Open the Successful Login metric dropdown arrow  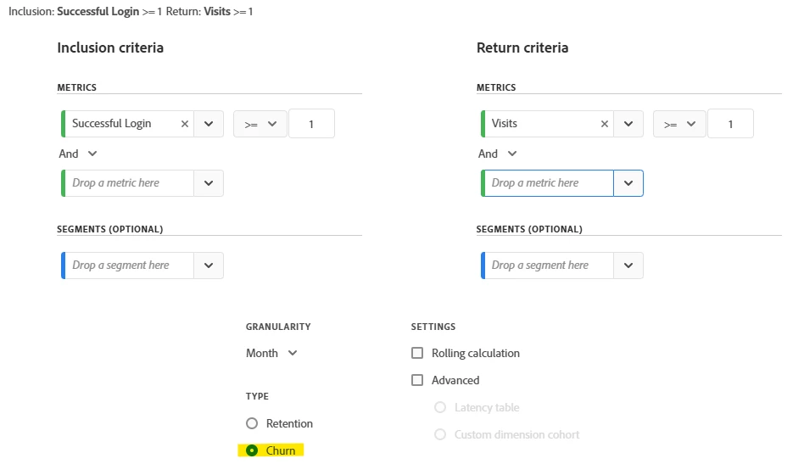point(209,124)
